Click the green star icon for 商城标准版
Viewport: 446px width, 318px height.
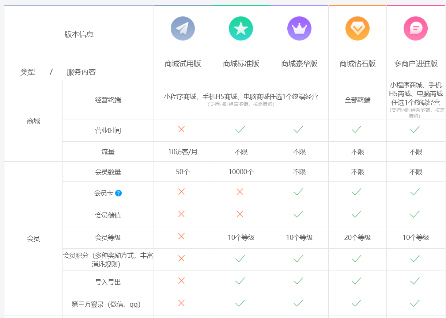(x=241, y=28)
